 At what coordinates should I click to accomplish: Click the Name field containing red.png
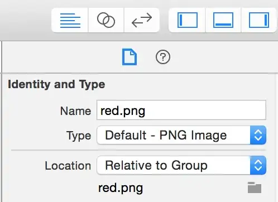click(181, 110)
